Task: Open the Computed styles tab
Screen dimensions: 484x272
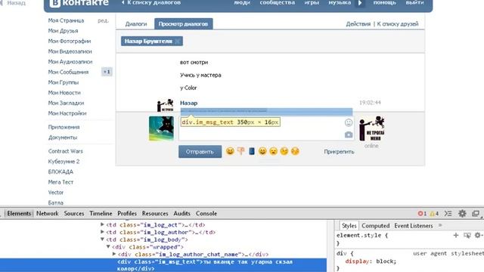Action: [x=375, y=226]
